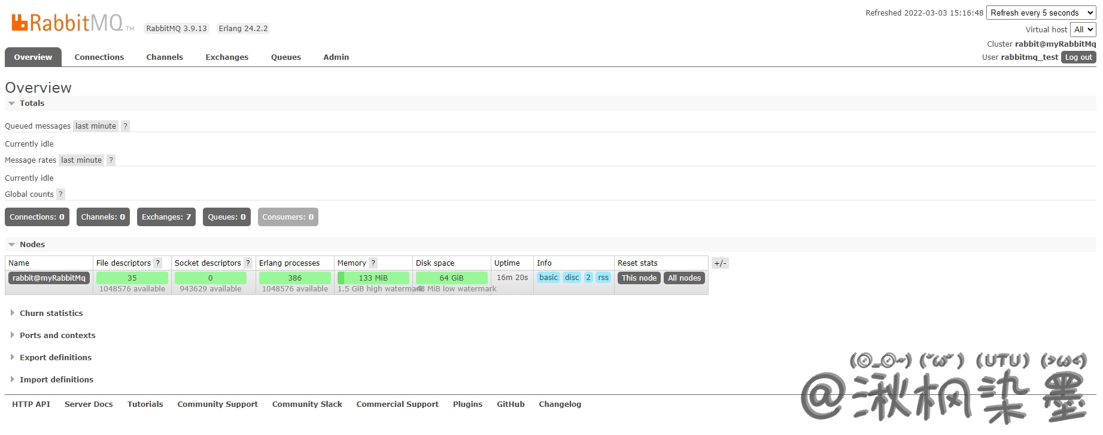Open Socket descriptors help question mark
The height and width of the screenshot is (435, 1103).
coord(248,263)
